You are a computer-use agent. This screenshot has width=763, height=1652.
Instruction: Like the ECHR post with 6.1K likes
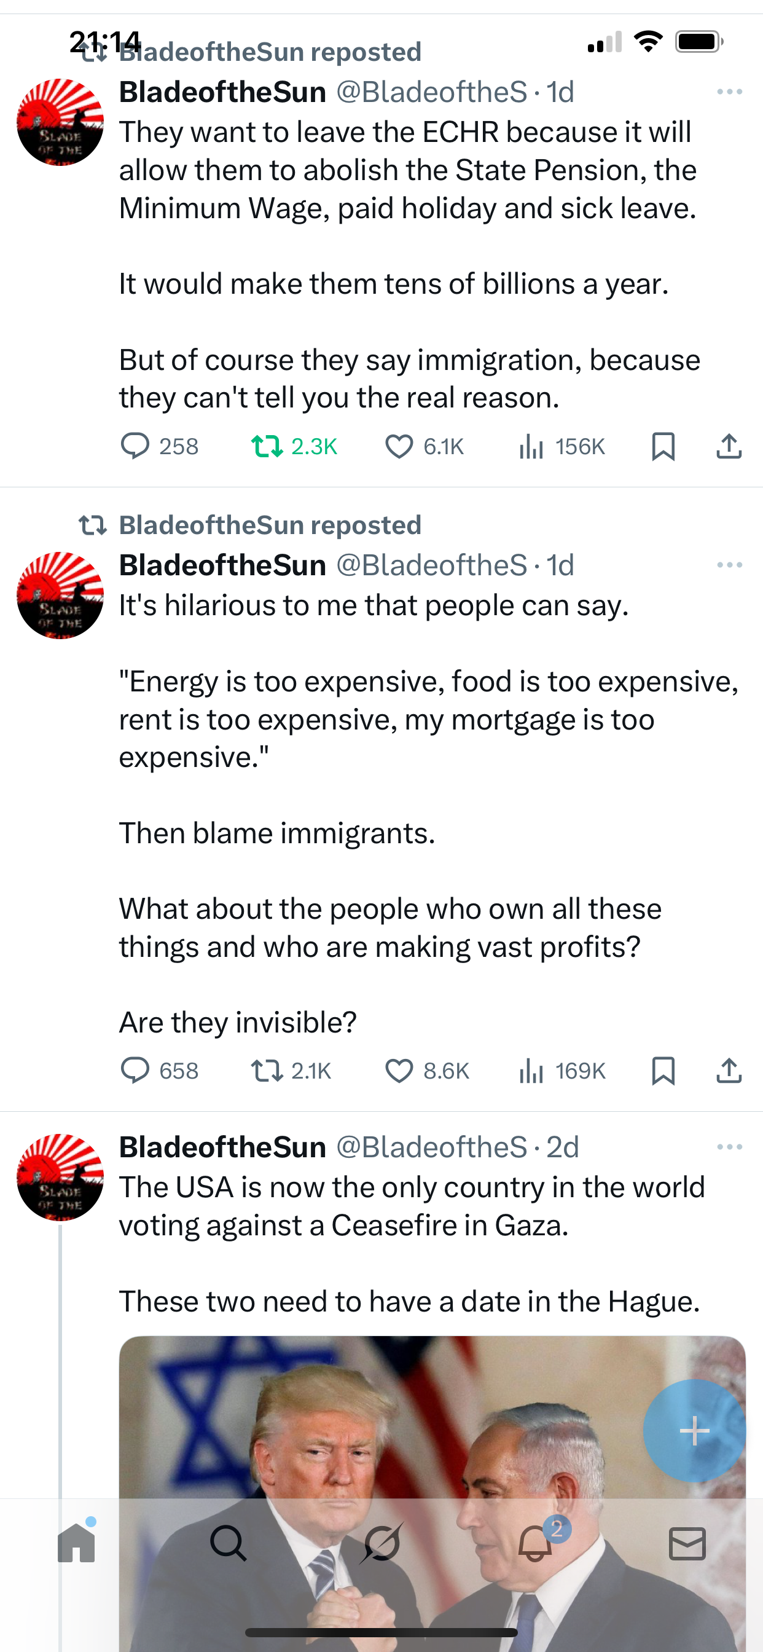pos(399,446)
